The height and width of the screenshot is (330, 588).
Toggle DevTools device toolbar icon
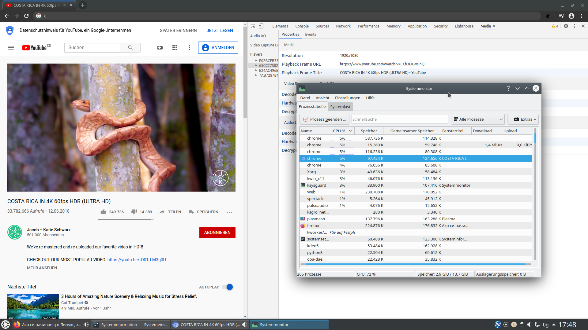[261, 26]
